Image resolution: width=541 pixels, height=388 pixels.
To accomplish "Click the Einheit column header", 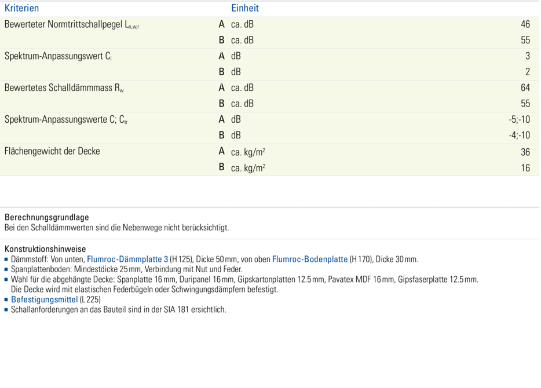I will [245, 8].
